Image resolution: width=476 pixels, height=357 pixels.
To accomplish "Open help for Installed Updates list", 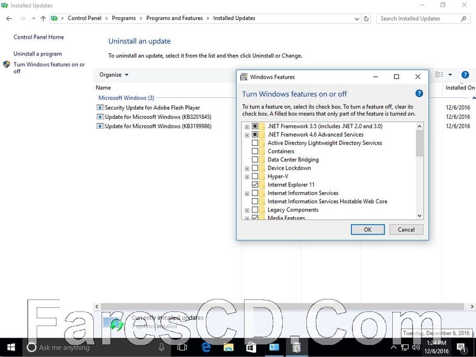I will [465, 75].
